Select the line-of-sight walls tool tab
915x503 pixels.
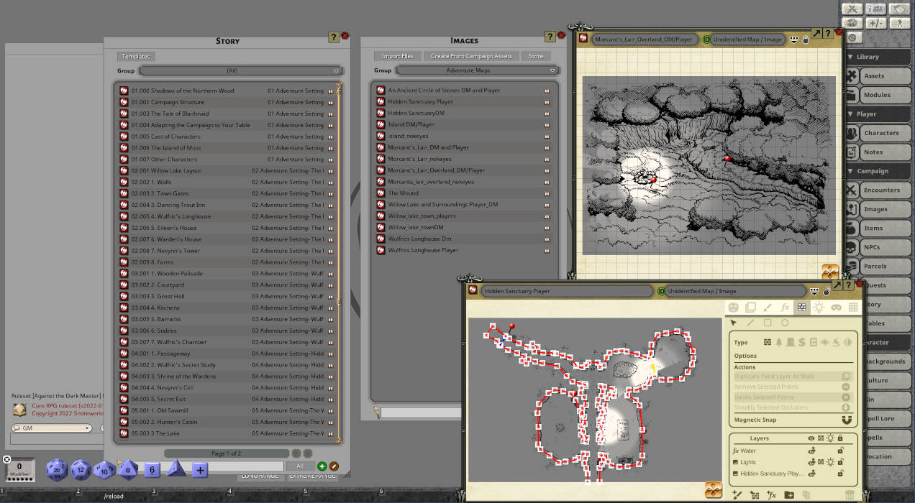tap(801, 308)
